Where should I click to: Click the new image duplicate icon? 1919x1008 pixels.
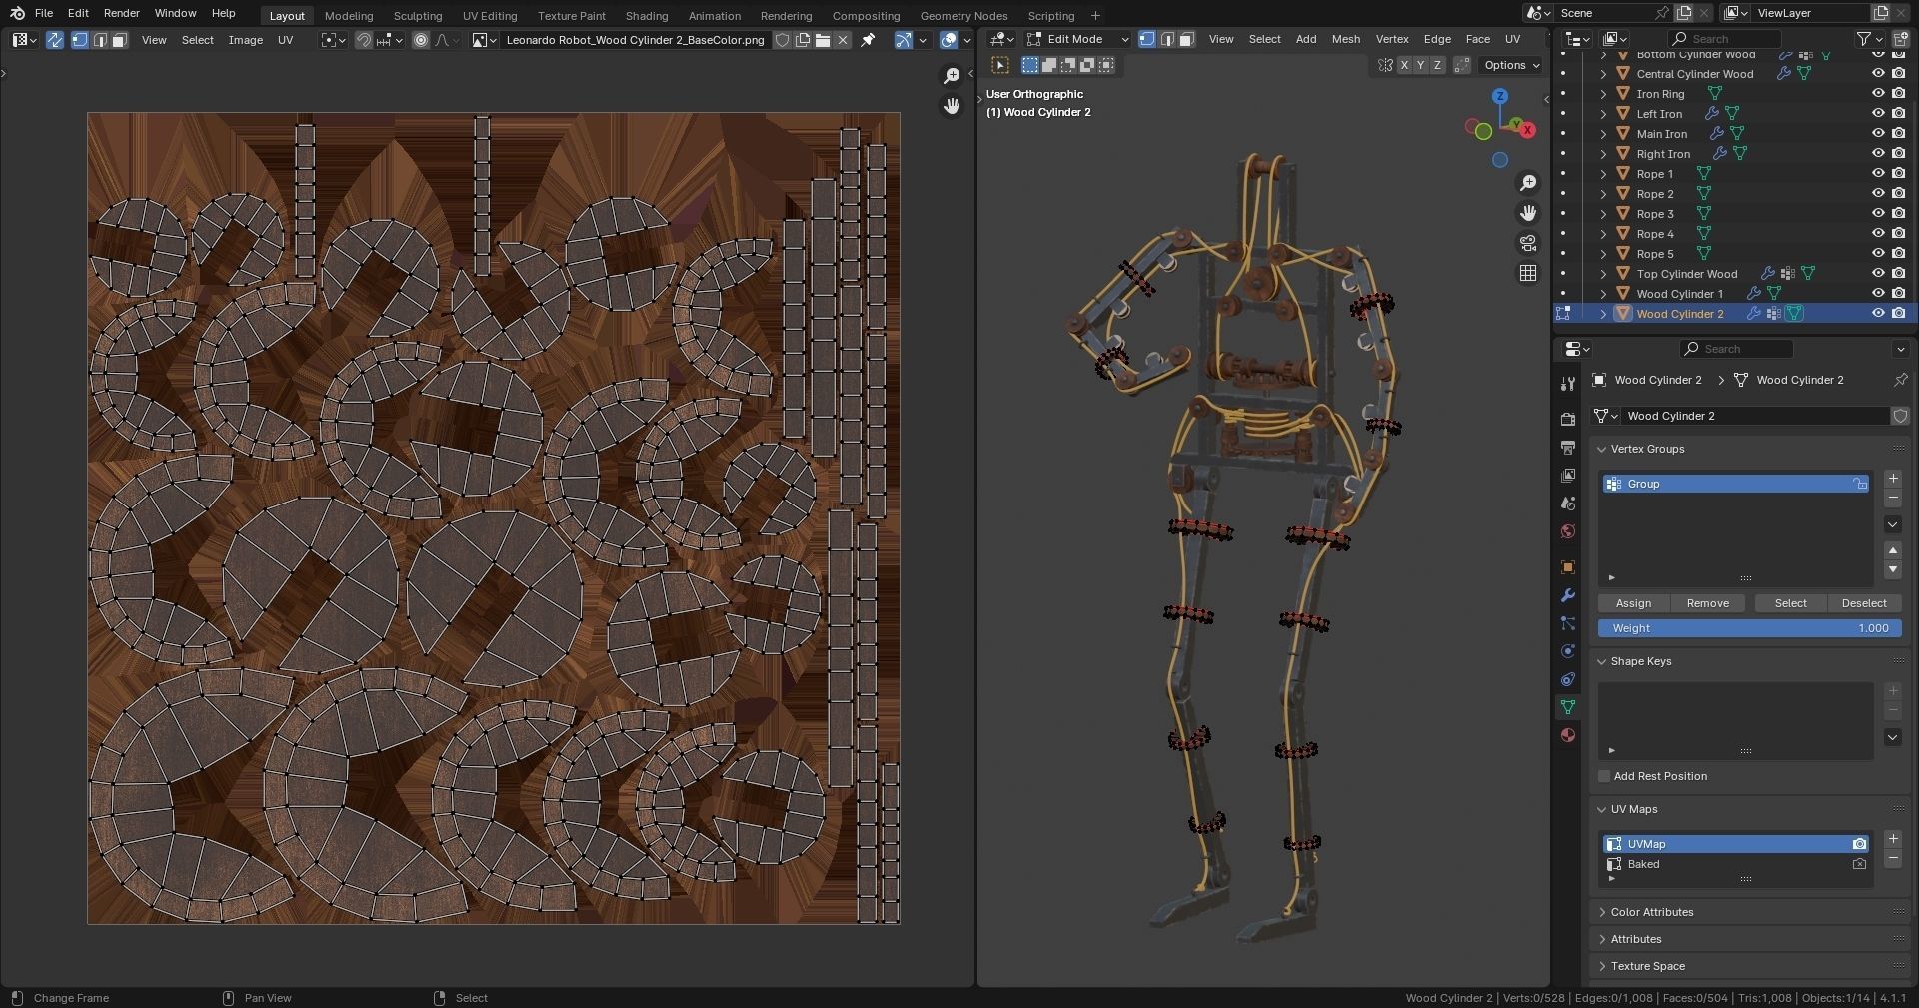802,40
